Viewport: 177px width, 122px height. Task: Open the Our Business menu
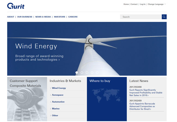[x=25, y=17]
